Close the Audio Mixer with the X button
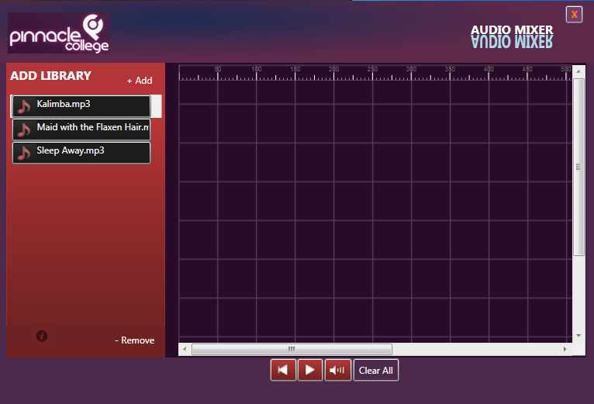Image resolution: width=594 pixels, height=404 pixels. 574,15
